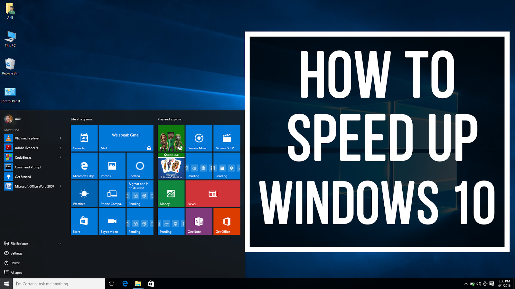Open Command Prompt from Most used
The width and height of the screenshot is (515, 289).
point(33,167)
